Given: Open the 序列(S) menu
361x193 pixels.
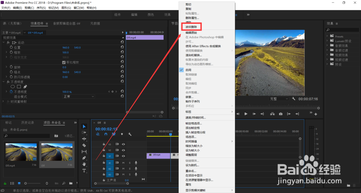Looking at the screenshot, I should tap(41, 8).
